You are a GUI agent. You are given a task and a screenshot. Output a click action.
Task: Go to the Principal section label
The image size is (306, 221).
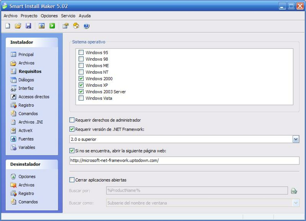[x=26, y=54]
